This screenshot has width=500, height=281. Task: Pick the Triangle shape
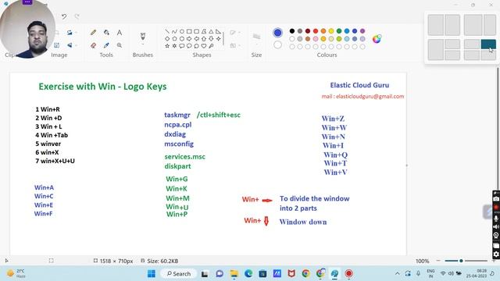(211, 31)
